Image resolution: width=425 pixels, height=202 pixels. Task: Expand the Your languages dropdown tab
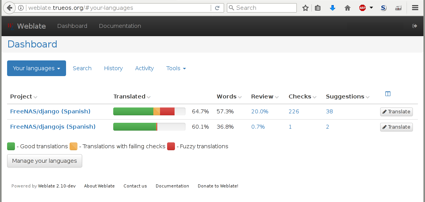coord(37,68)
